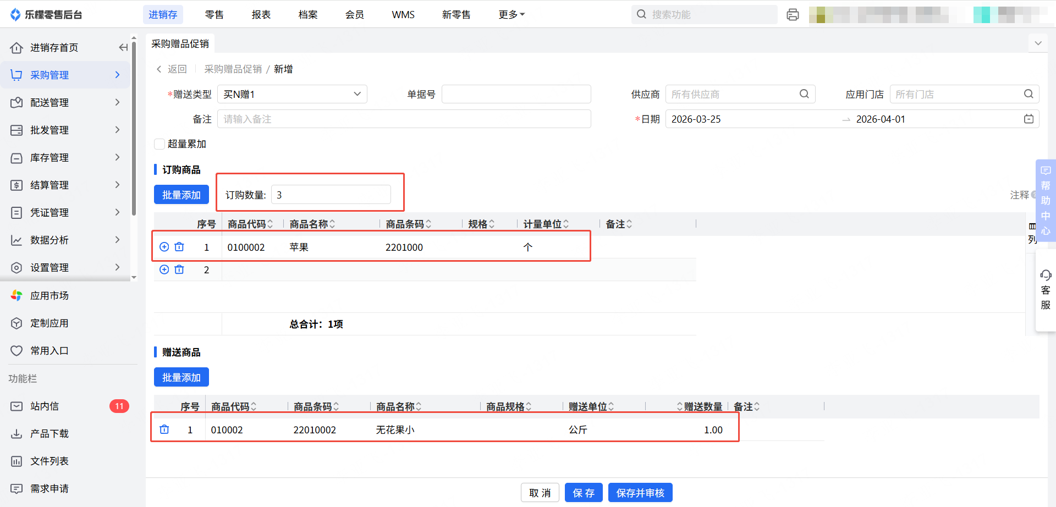
Task: Click the 1.00 gift quantity cell
Action: pos(713,430)
